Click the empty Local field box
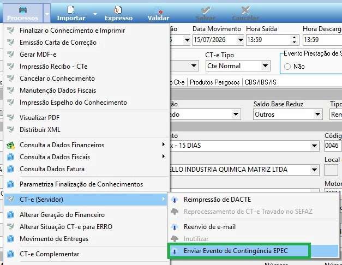Screen dimensions: 342x265 [x=331, y=170]
